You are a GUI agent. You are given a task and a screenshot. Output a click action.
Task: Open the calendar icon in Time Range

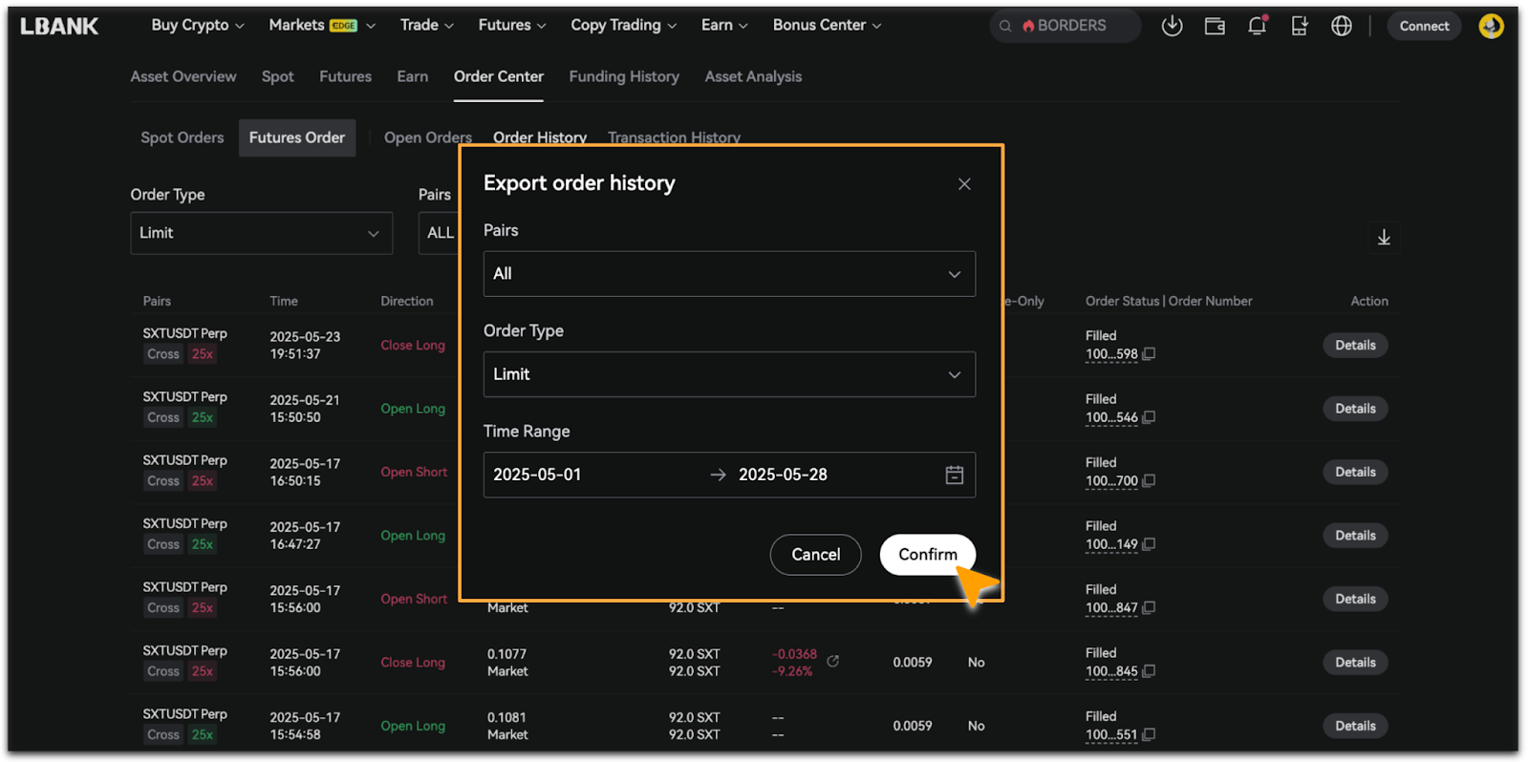(x=954, y=475)
